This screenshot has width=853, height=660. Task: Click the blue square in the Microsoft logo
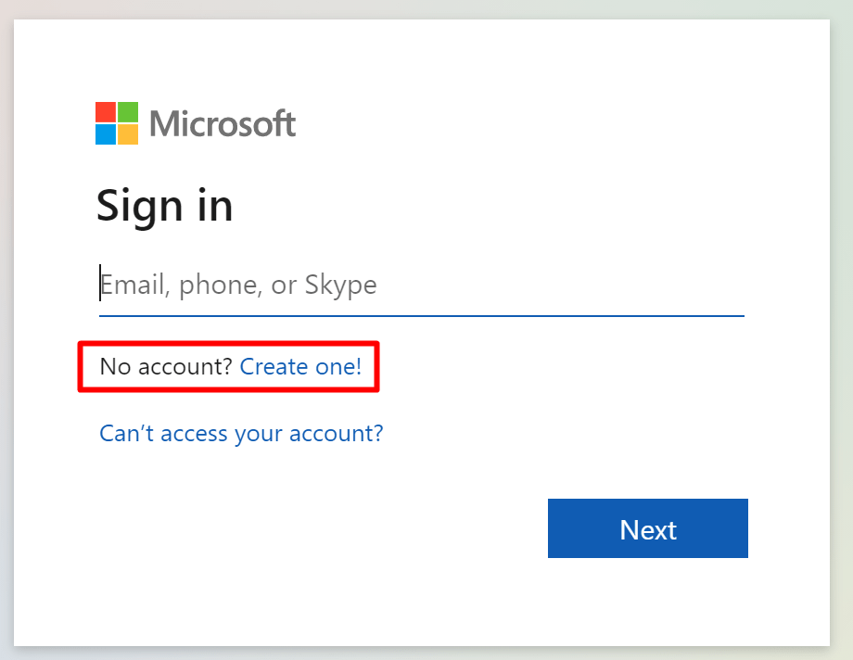coord(106,134)
